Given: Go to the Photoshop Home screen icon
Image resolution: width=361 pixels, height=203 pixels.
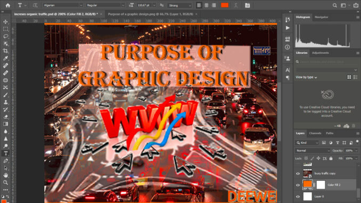Looking at the screenshot, I should click(8, 5).
